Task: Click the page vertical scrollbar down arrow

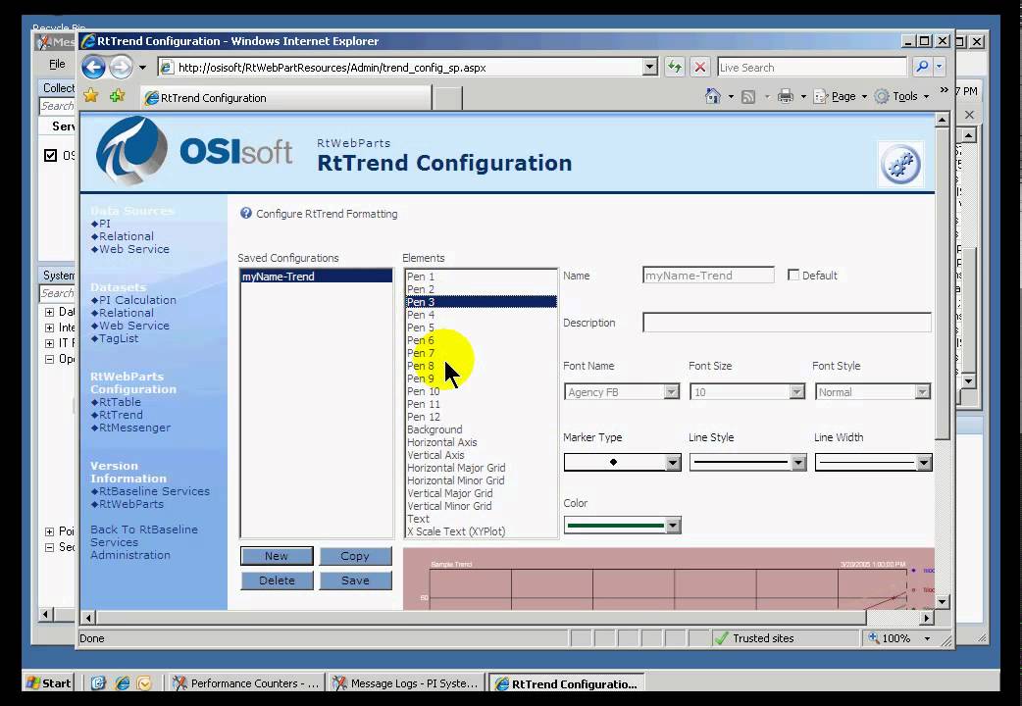Action: point(942,601)
